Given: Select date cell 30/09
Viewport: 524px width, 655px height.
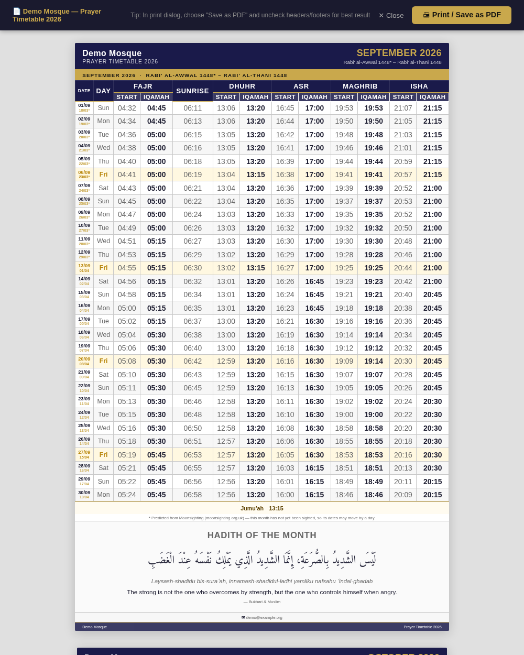Looking at the screenshot, I should coord(84,495).
